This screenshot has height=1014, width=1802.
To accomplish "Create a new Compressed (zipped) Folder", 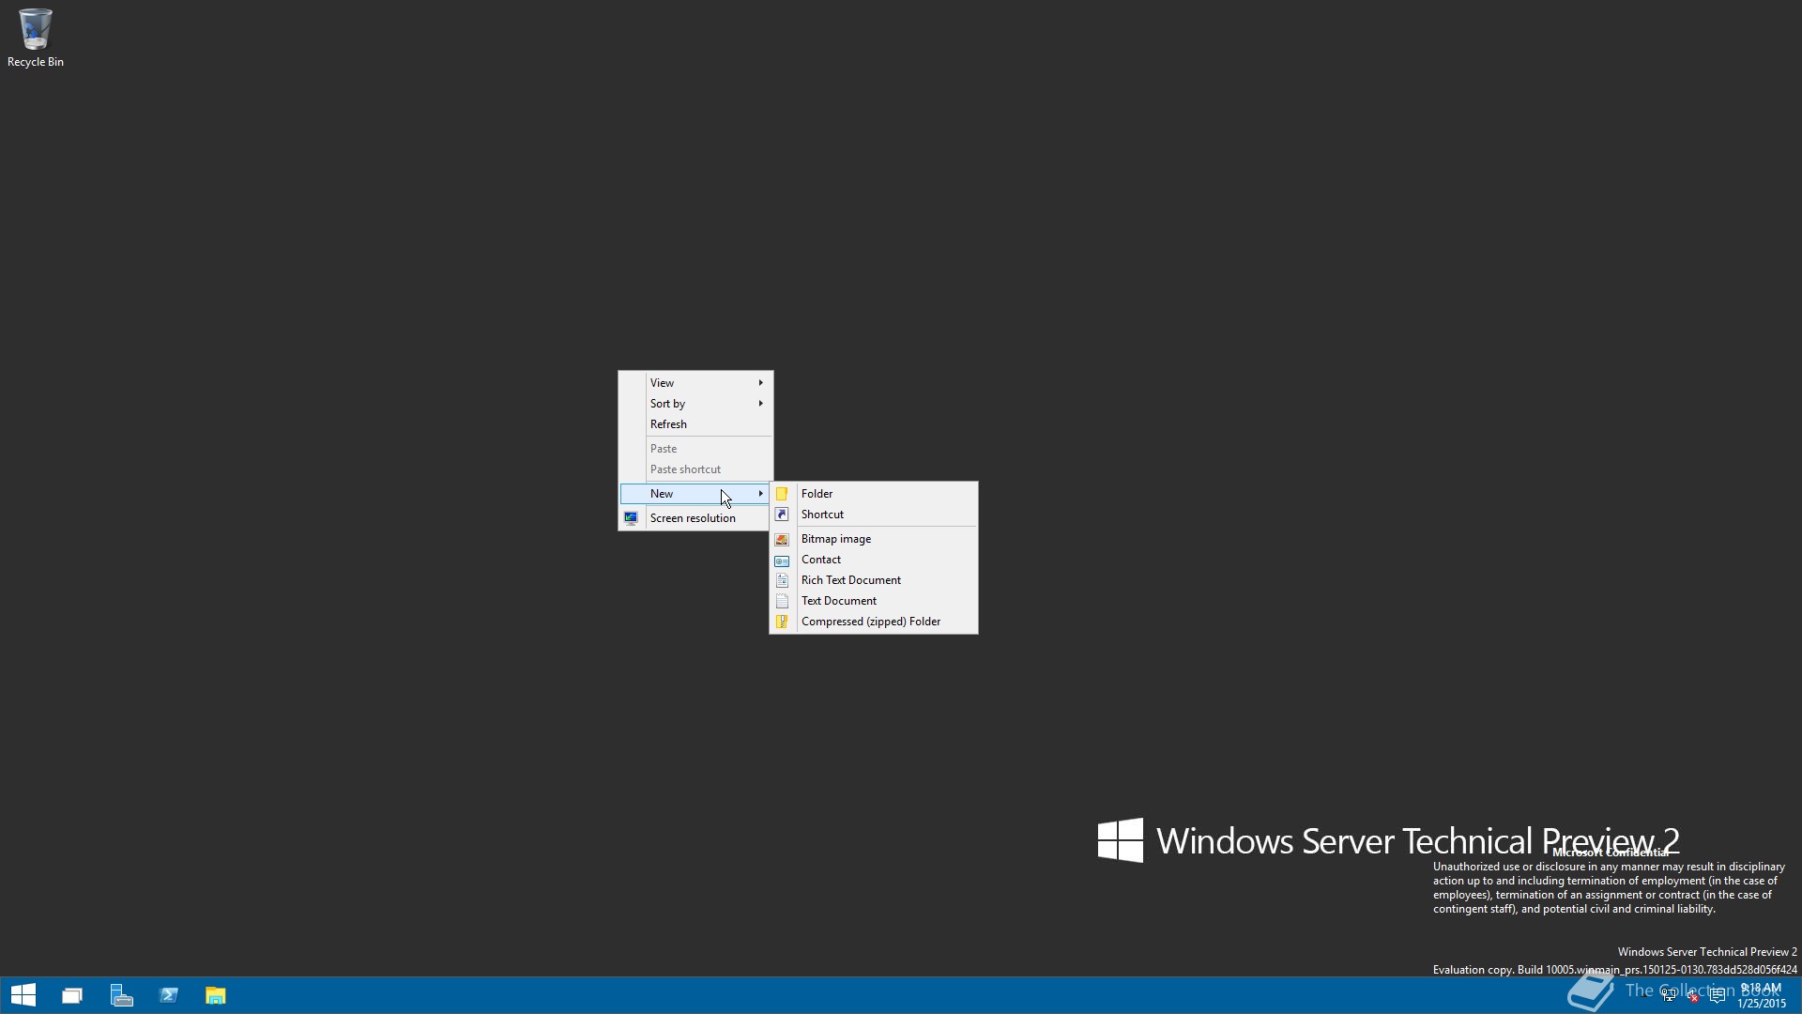I will (x=874, y=622).
